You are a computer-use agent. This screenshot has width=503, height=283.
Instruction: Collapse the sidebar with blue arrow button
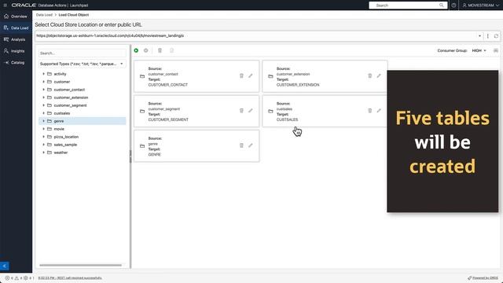pos(5,266)
